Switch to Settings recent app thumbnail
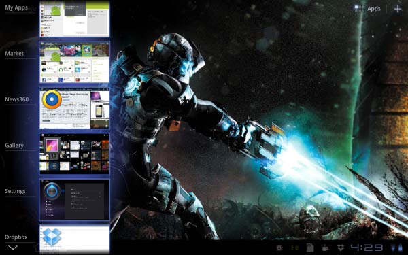 tap(74, 200)
